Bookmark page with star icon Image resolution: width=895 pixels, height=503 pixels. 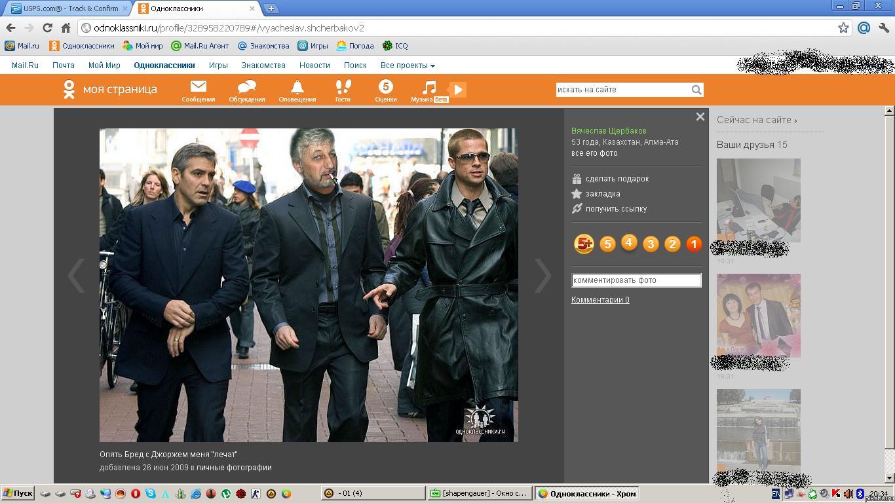(x=843, y=28)
